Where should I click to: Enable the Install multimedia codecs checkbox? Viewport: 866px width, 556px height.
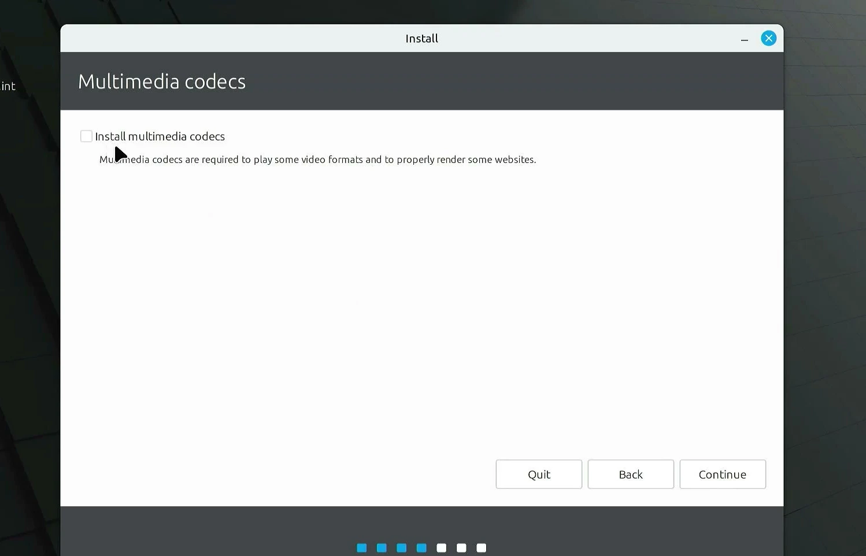(86, 136)
